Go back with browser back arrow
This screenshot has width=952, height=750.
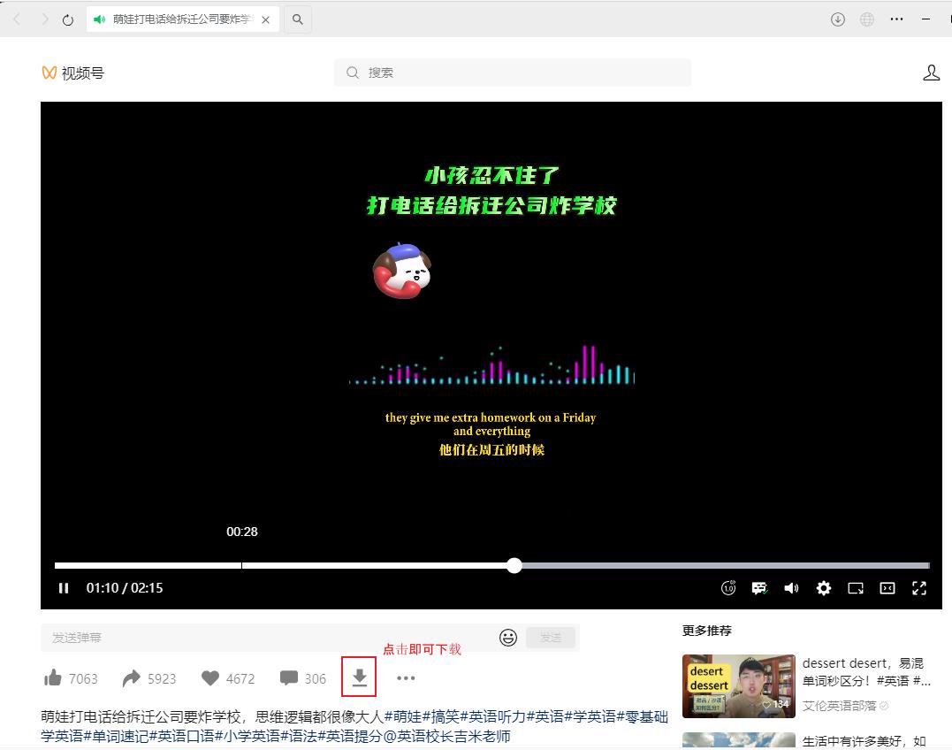(17, 19)
